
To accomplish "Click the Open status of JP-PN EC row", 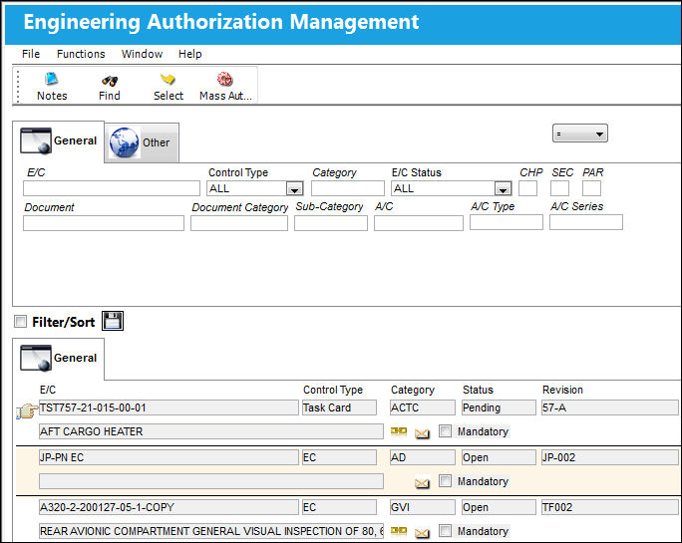I will point(499,457).
